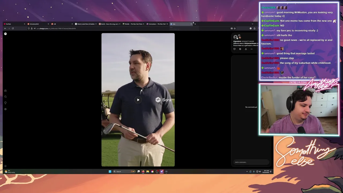Screen dimensions: 343x193
Task: Open the @dancantstream mention link
Action: (x=251, y=43)
